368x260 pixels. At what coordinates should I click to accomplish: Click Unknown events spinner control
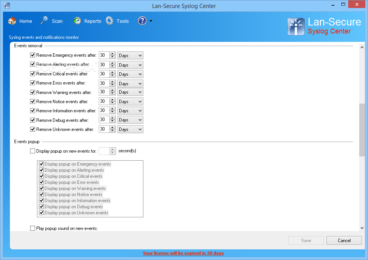click(112, 129)
